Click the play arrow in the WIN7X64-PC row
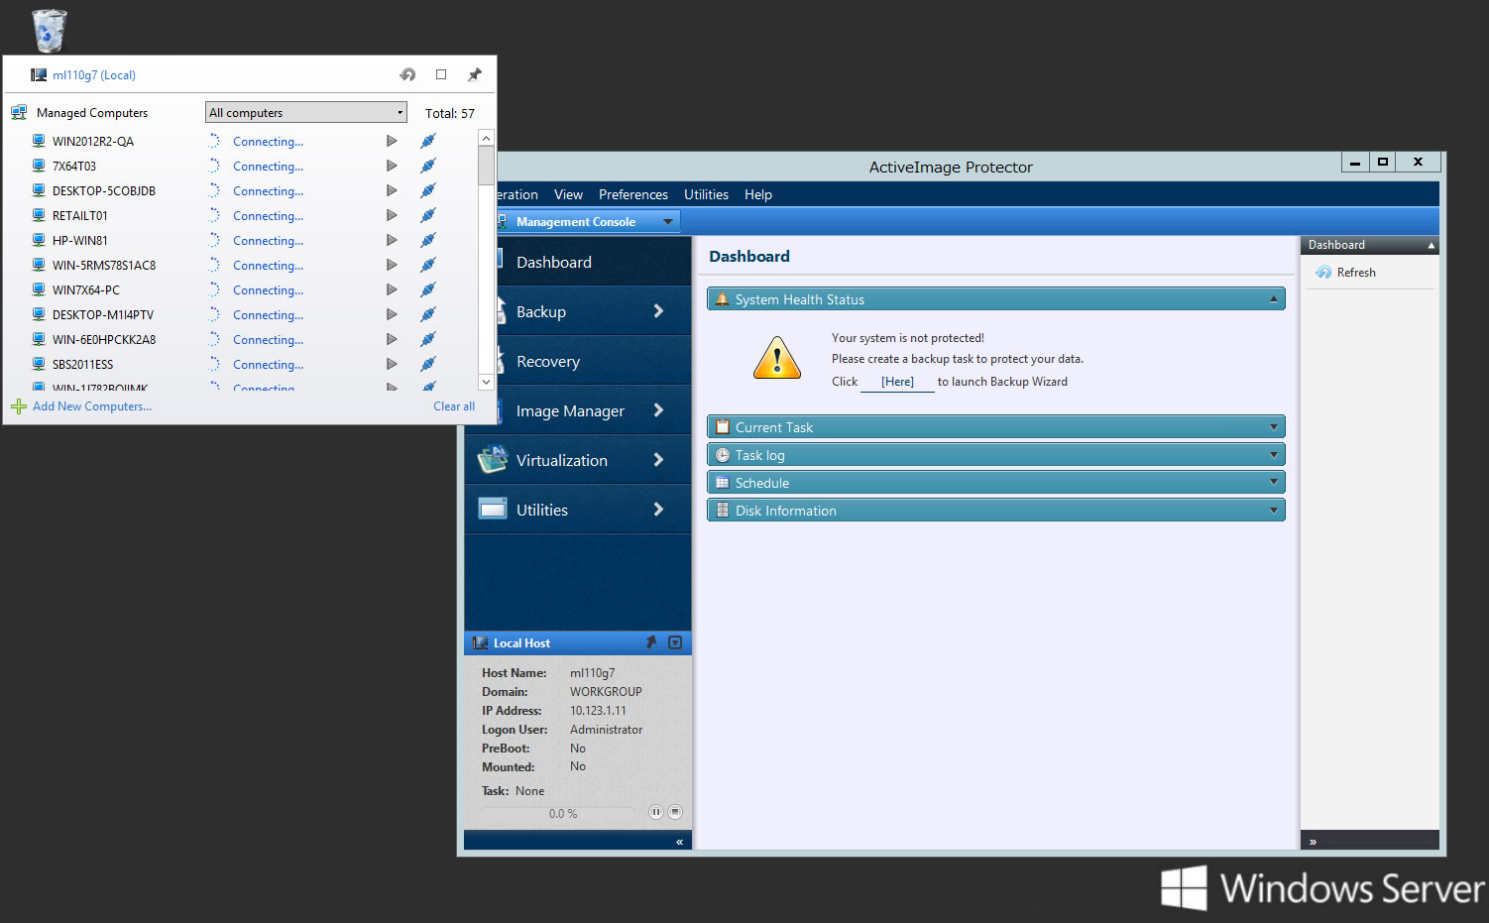Screen dimensions: 1489x923 (x=392, y=289)
